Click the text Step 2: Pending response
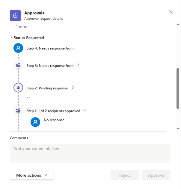The height and width of the screenshot is (189, 181). [x=47, y=88]
